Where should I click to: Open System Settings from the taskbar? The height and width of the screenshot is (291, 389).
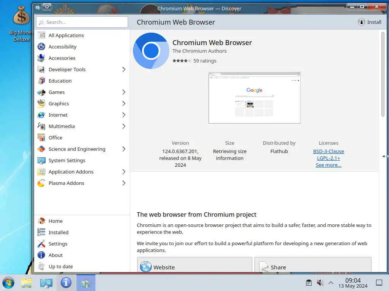(46, 283)
